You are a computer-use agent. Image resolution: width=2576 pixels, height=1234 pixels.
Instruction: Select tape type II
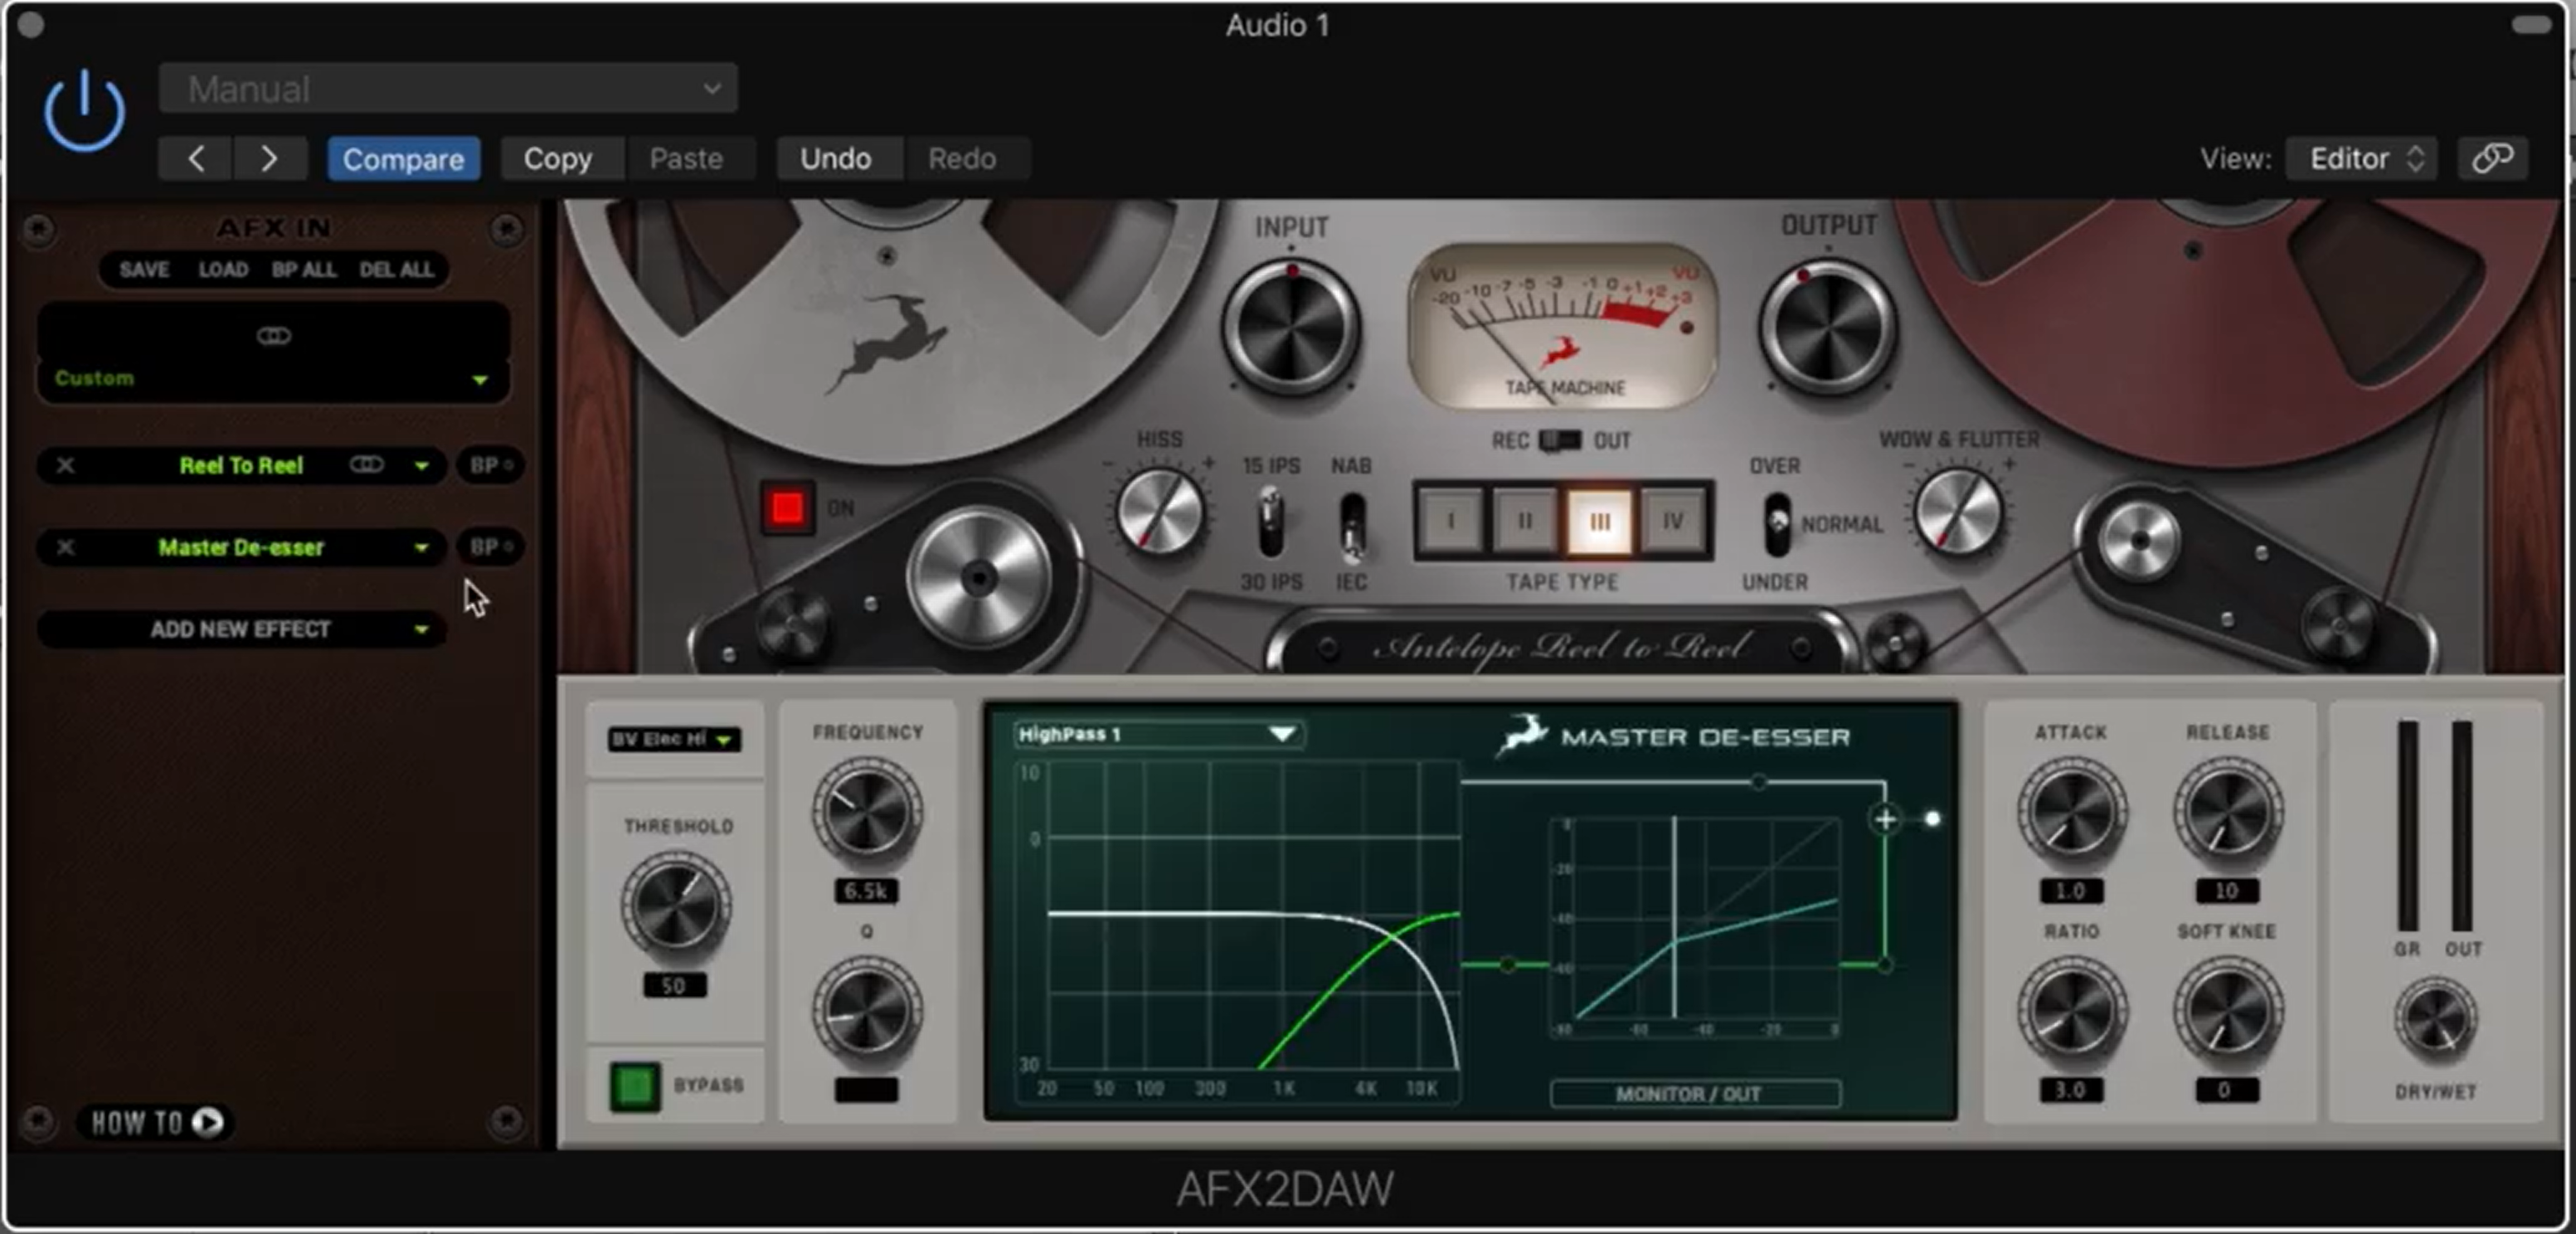(x=1524, y=521)
